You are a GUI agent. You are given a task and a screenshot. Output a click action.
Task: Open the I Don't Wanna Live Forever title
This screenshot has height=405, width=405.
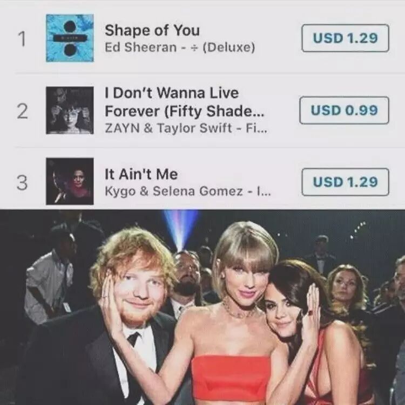[x=184, y=102]
